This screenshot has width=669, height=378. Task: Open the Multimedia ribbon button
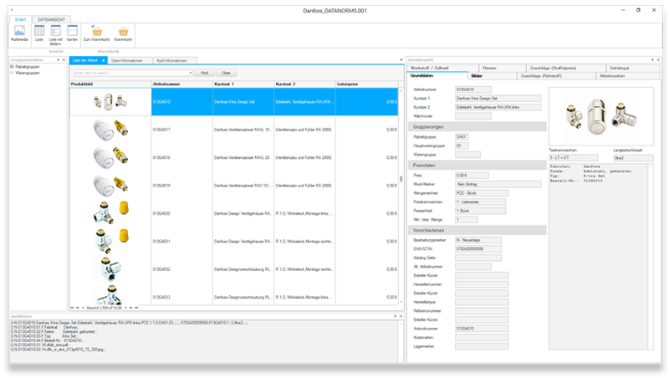tap(19, 33)
